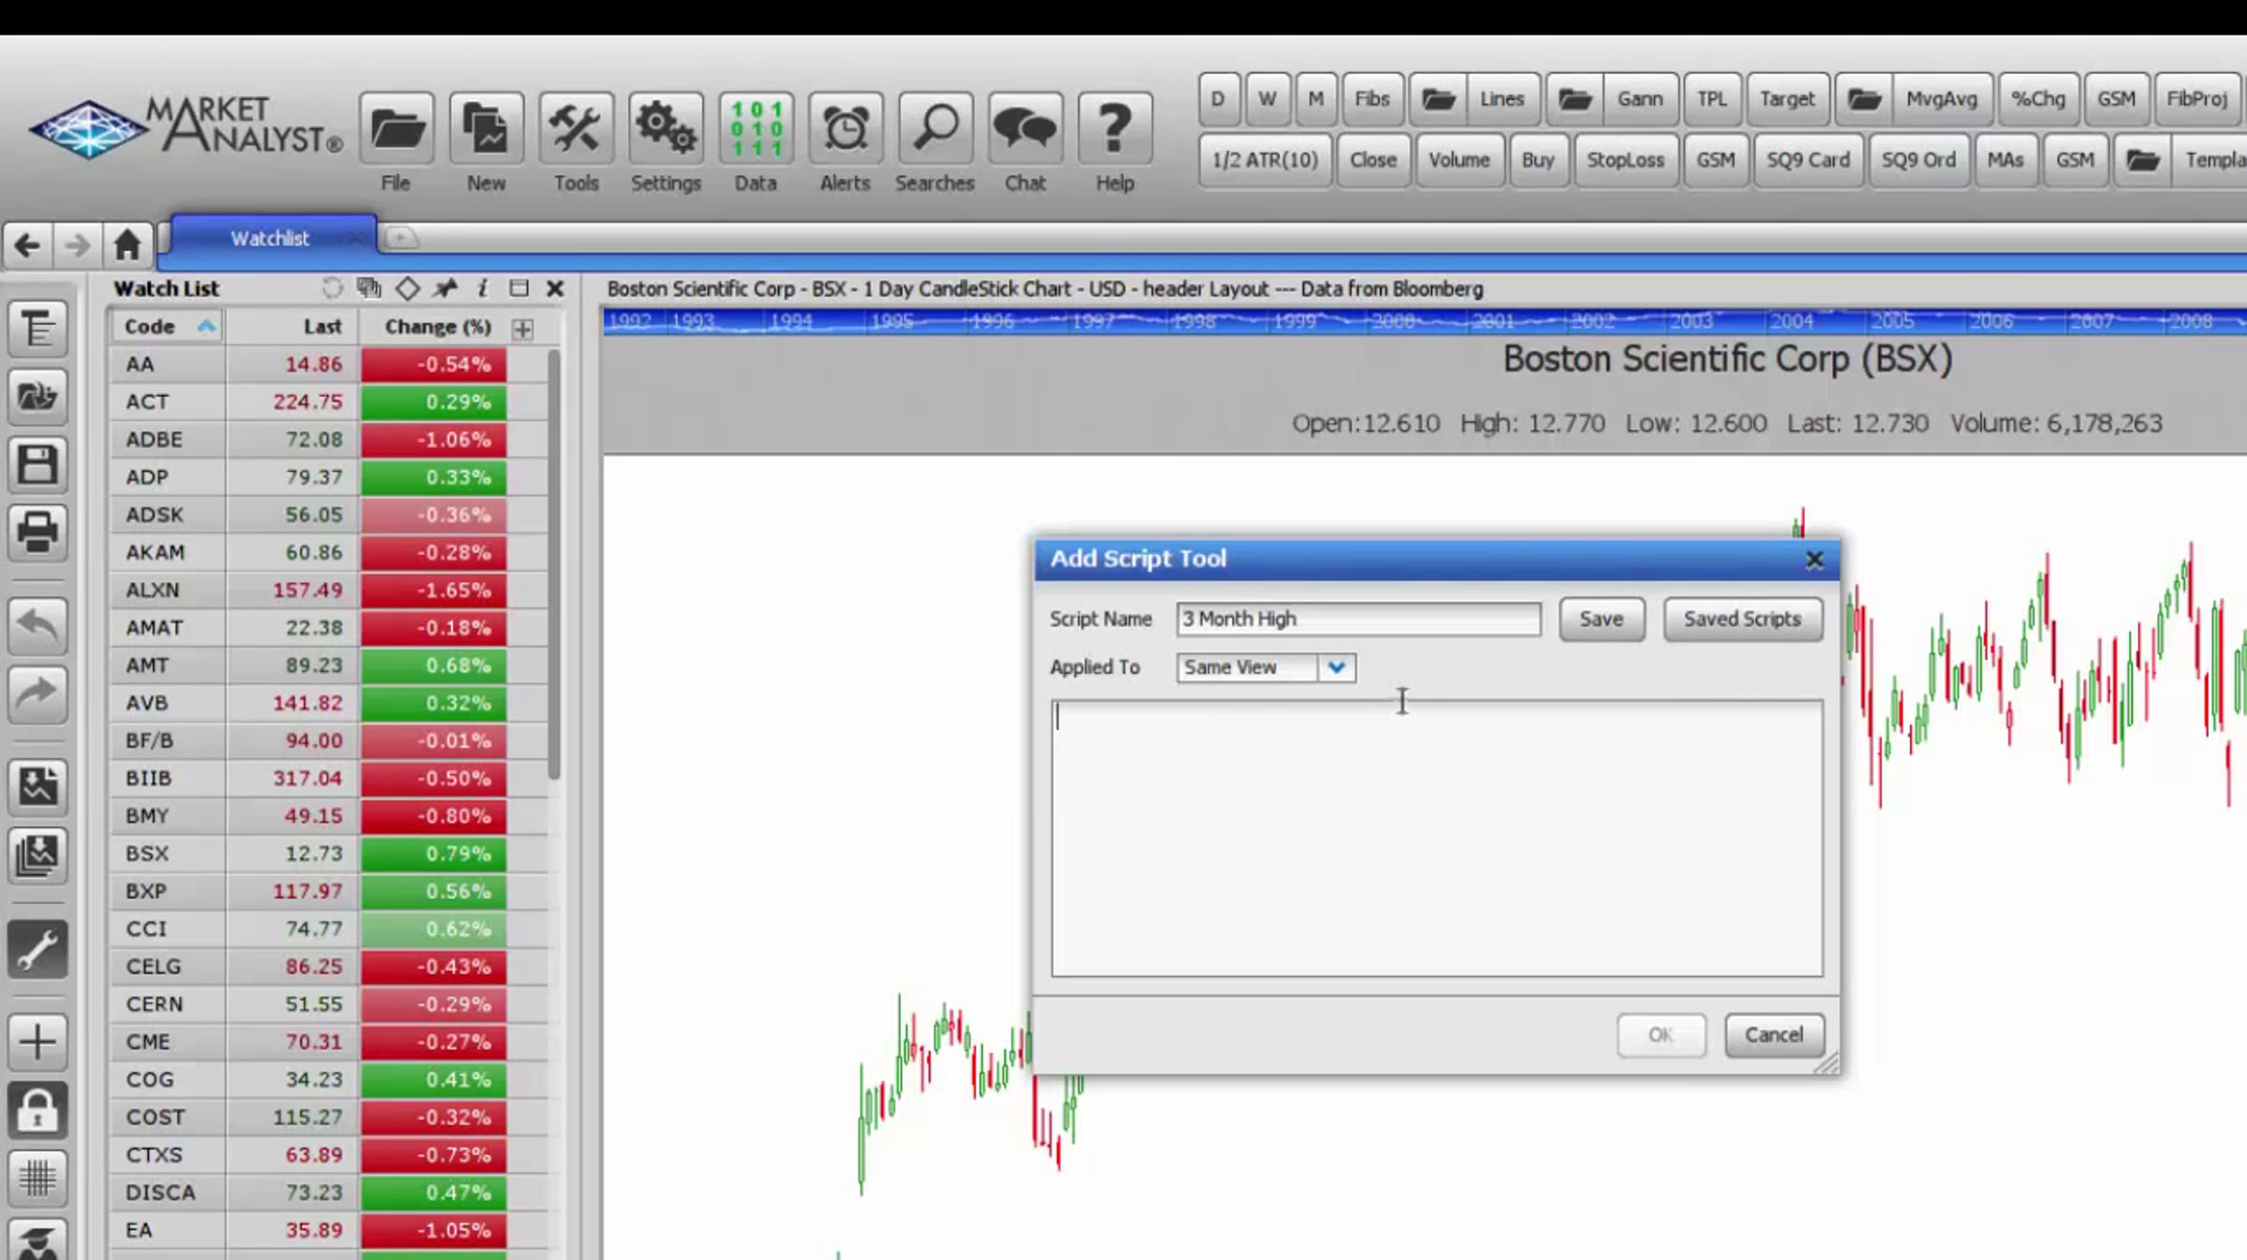The width and height of the screenshot is (2247, 1260).
Task: Click the Saved Scripts button
Action: (1741, 619)
